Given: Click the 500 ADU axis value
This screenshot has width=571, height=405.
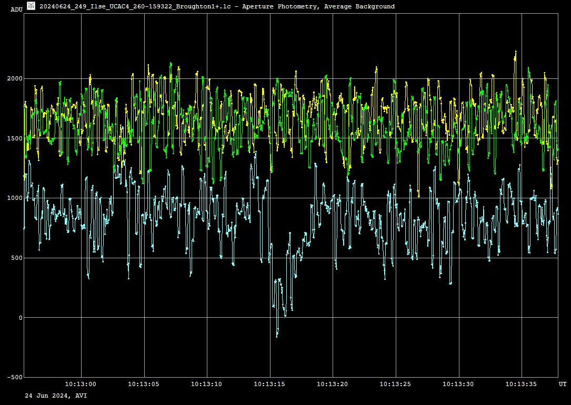Looking at the screenshot, I should [17, 258].
